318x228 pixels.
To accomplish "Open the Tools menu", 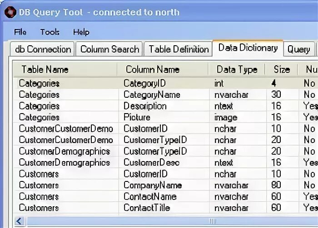I will [50, 32].
